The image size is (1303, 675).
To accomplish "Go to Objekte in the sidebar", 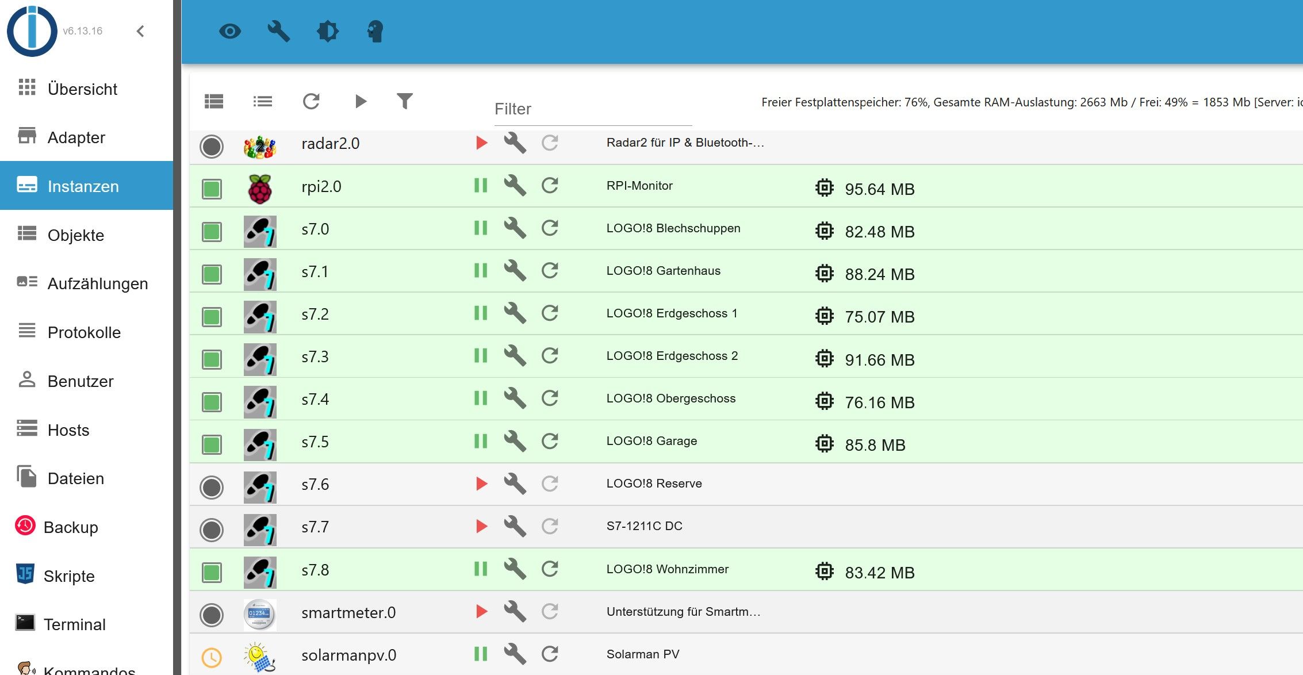I will point(75,235).
